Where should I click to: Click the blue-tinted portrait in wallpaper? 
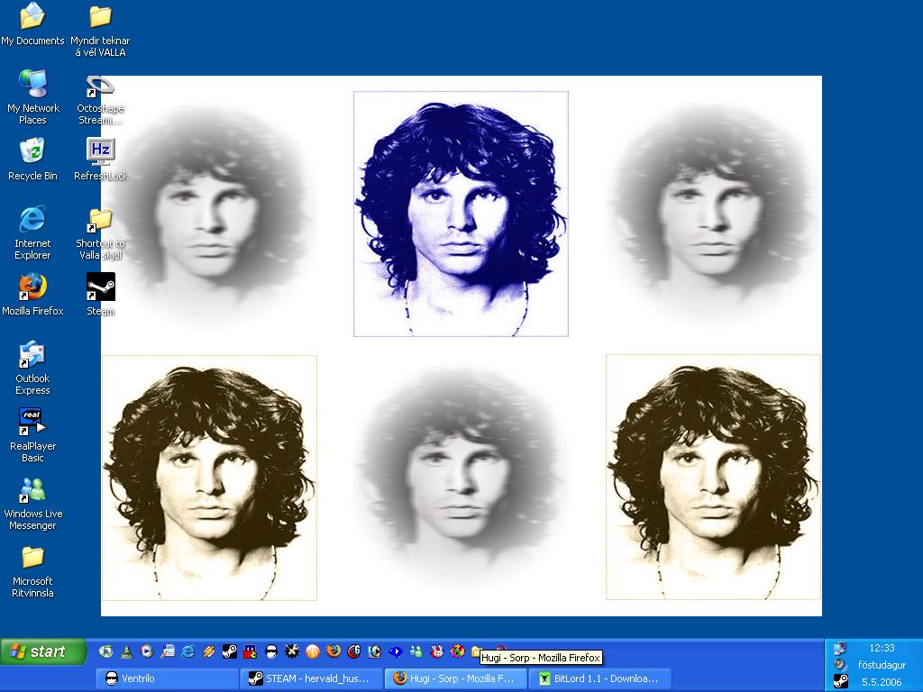461,214
